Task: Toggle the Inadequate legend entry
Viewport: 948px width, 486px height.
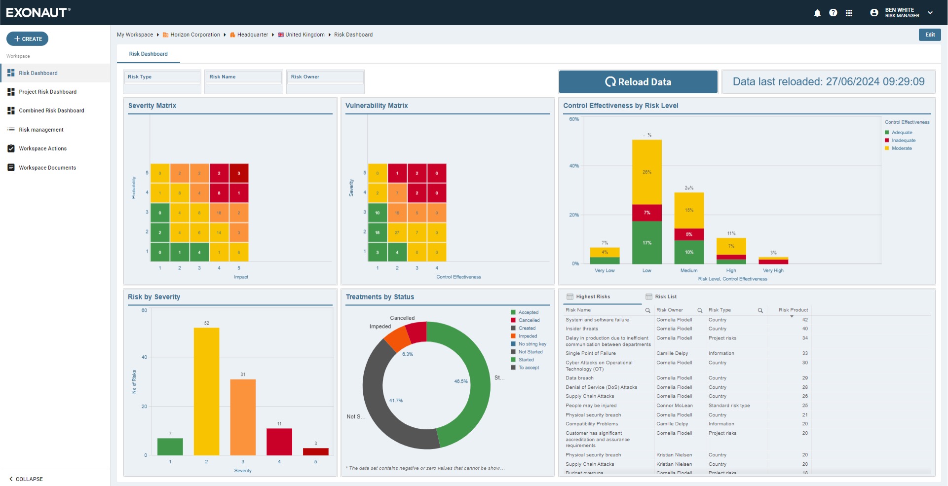Action: [903, 141]
